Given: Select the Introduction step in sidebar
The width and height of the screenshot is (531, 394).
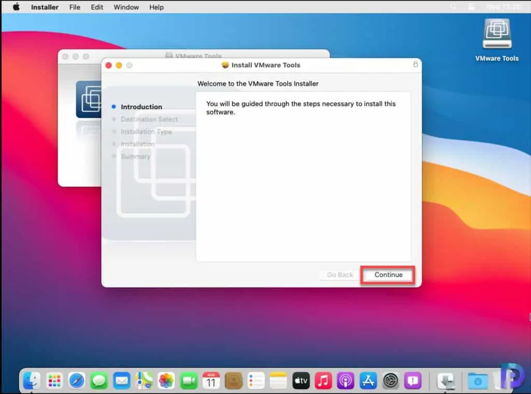Looking at the screenshot, I should click(141, 107).
